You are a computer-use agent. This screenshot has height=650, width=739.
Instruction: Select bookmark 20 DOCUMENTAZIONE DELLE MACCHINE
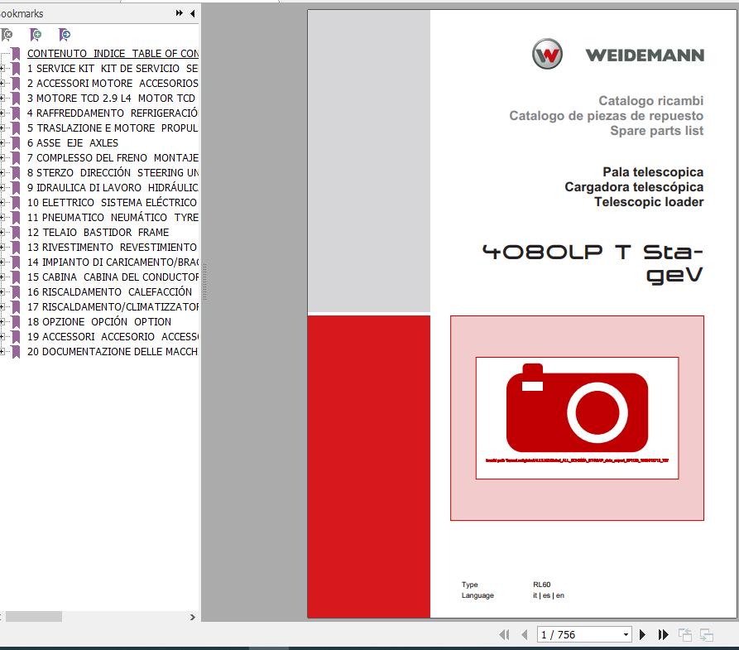(x=113, y=351)
